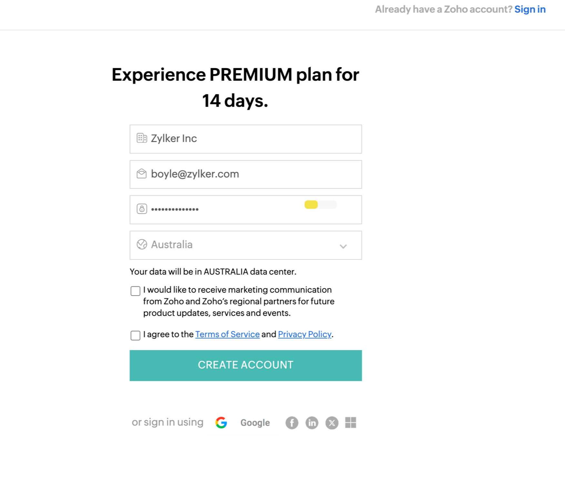Open the Sign in link
The width and height of the screenshot is (565, 503).
[x=530, y=9]
